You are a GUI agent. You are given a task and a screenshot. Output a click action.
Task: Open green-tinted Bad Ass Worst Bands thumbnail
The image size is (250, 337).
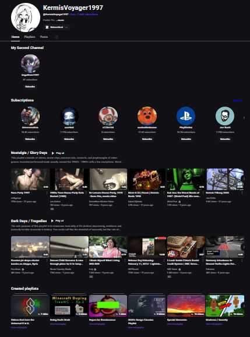point(186,179)
